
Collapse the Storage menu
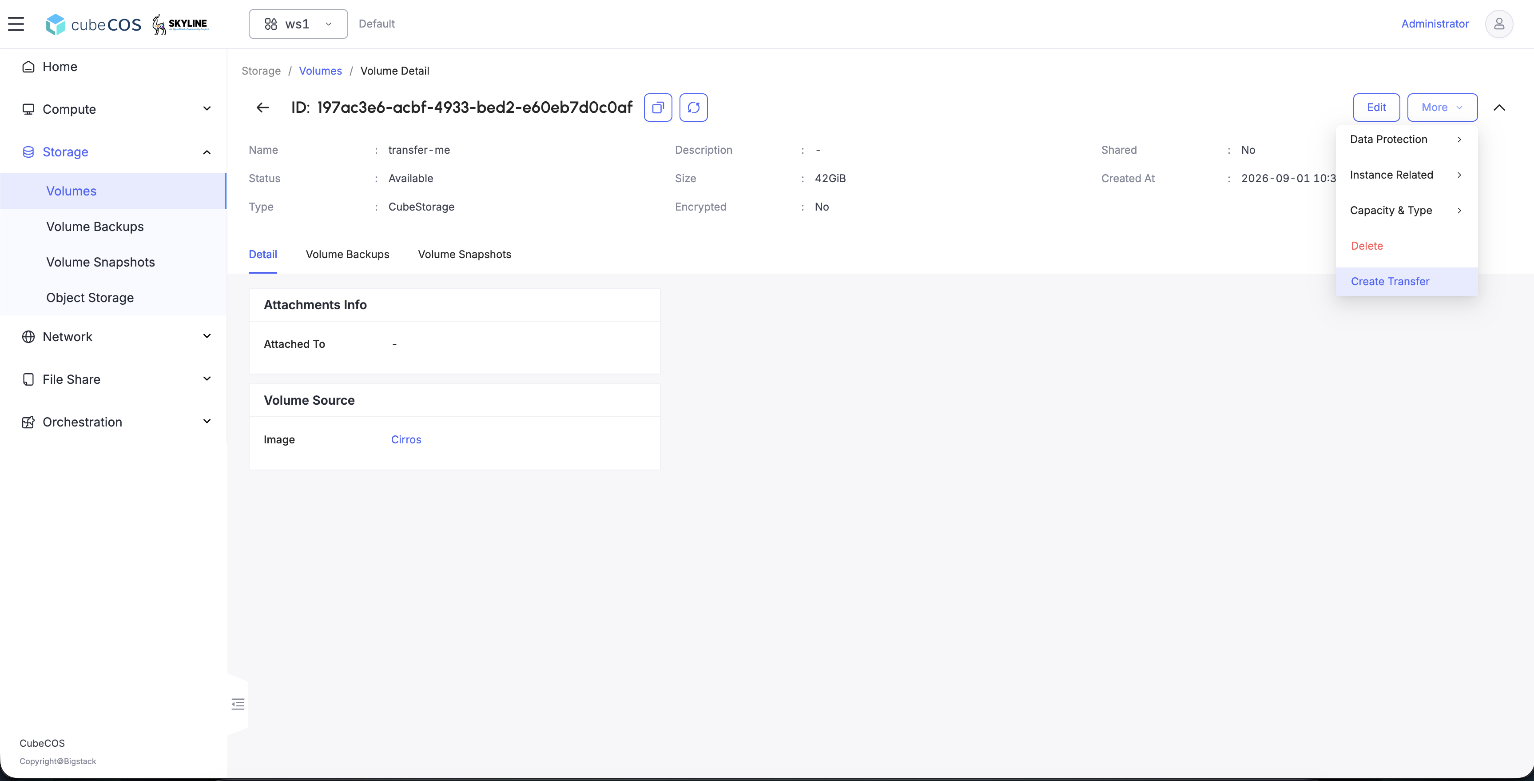point(113,152)
